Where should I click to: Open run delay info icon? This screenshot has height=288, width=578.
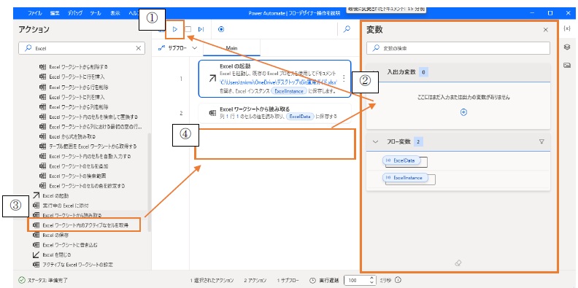[x=398, y=280]
